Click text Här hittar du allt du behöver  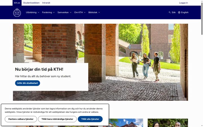pos(43,76)
